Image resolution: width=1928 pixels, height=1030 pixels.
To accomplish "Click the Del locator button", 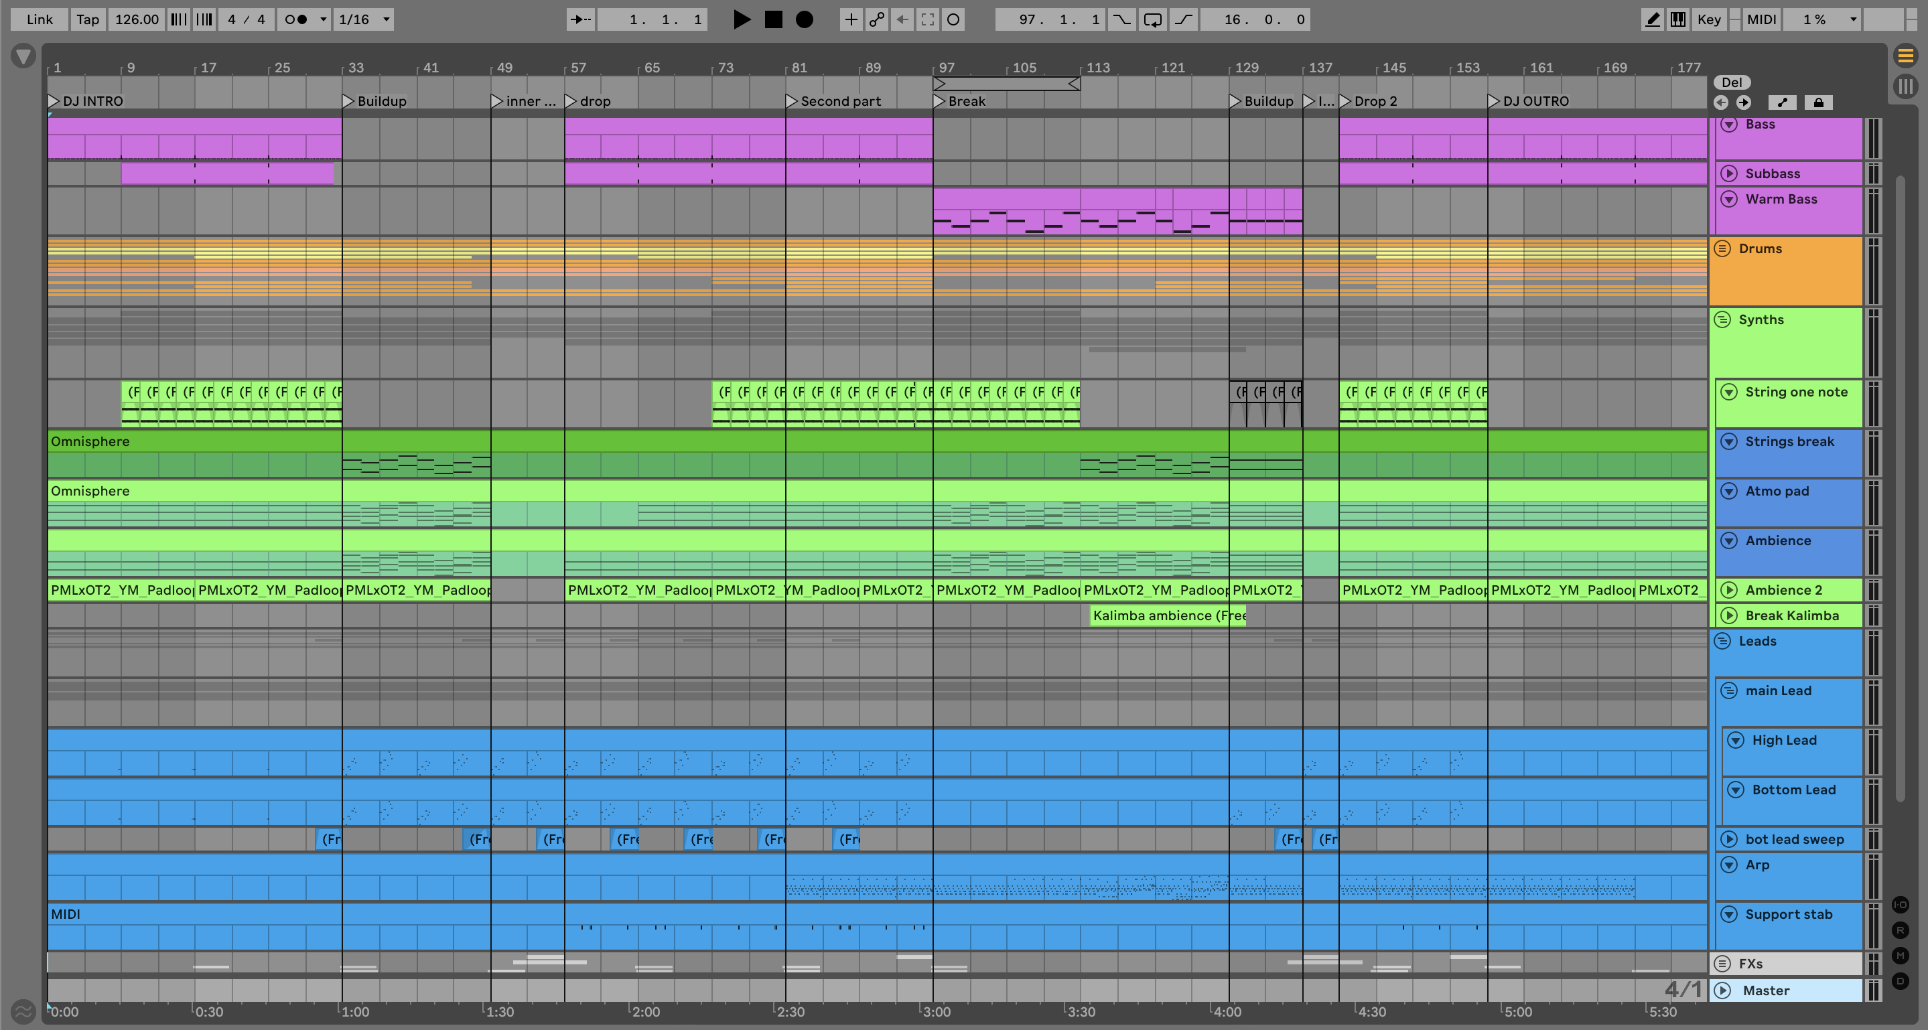I will [x=1732, y=82].
